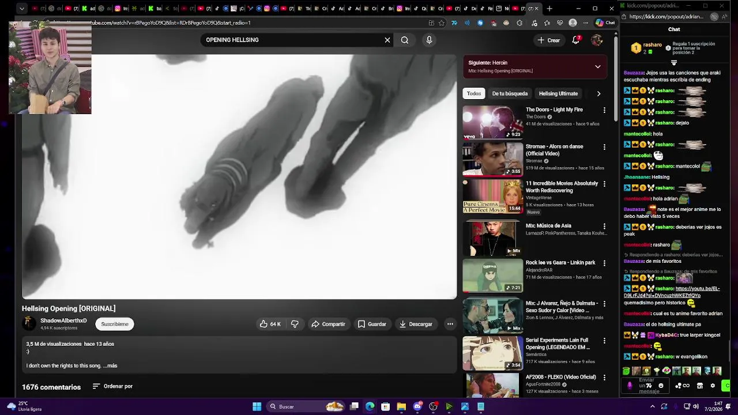The width and height of the screenshot is (738, 415).
Task: Open Edge extensions puzzle icon
Action: (519, 23)
